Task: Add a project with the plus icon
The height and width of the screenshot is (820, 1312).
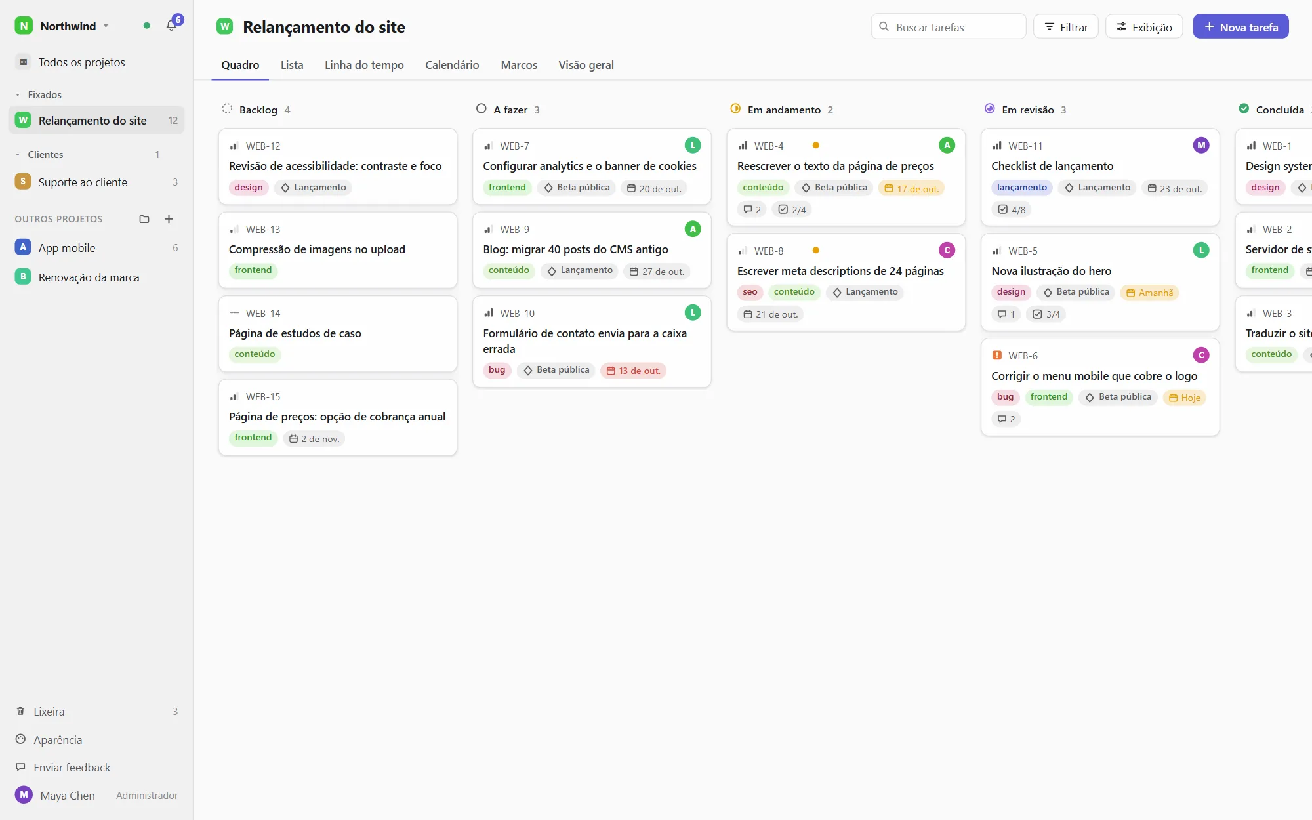Action: click(x=169, y=219)
